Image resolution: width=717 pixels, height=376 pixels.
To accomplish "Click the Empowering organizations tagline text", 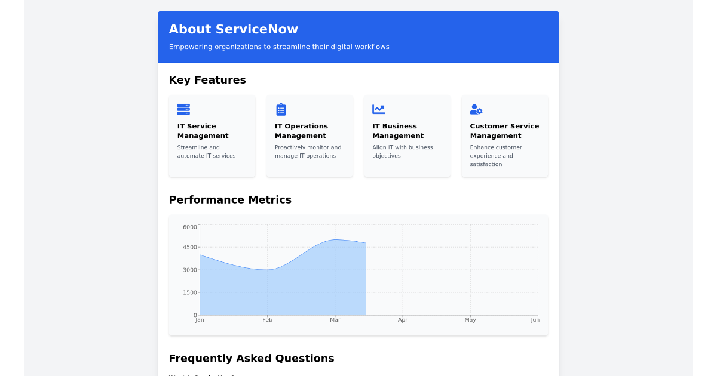I will click(x=278, y=47).
